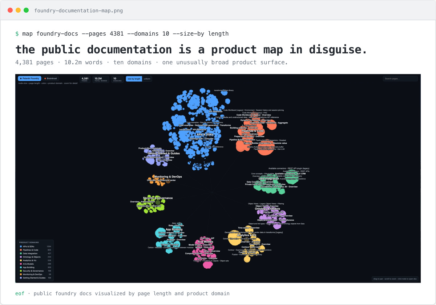
Task: Open 'Overview · AIP' node
Action: [207, 239]
